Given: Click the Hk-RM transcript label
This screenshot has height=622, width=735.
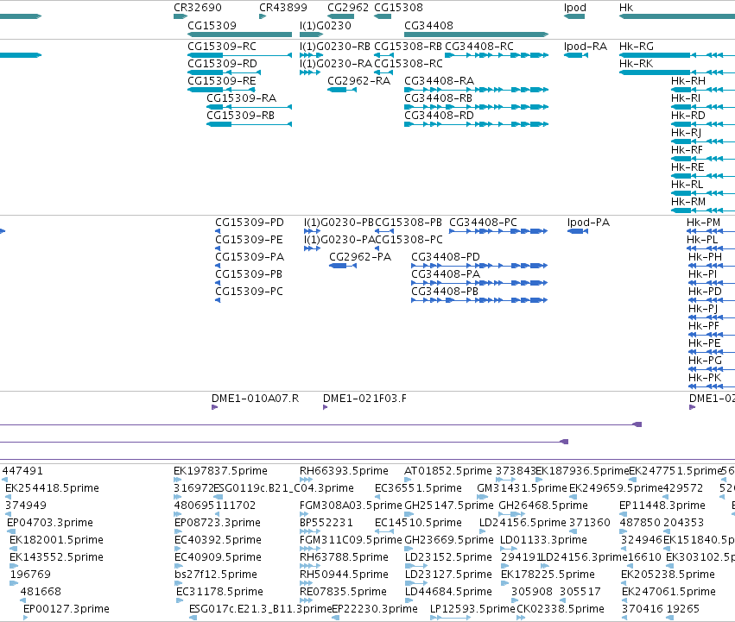Looking at the screenshot, I should coord(688,202).
